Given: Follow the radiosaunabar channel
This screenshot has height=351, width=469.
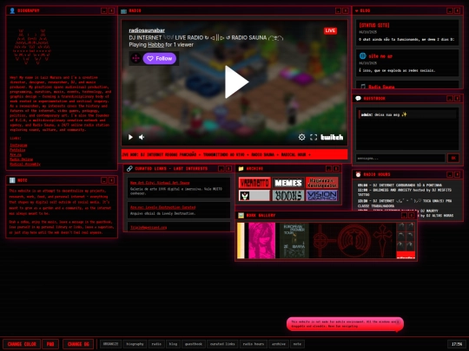Looking at the screenshot, I should [160, 59].
